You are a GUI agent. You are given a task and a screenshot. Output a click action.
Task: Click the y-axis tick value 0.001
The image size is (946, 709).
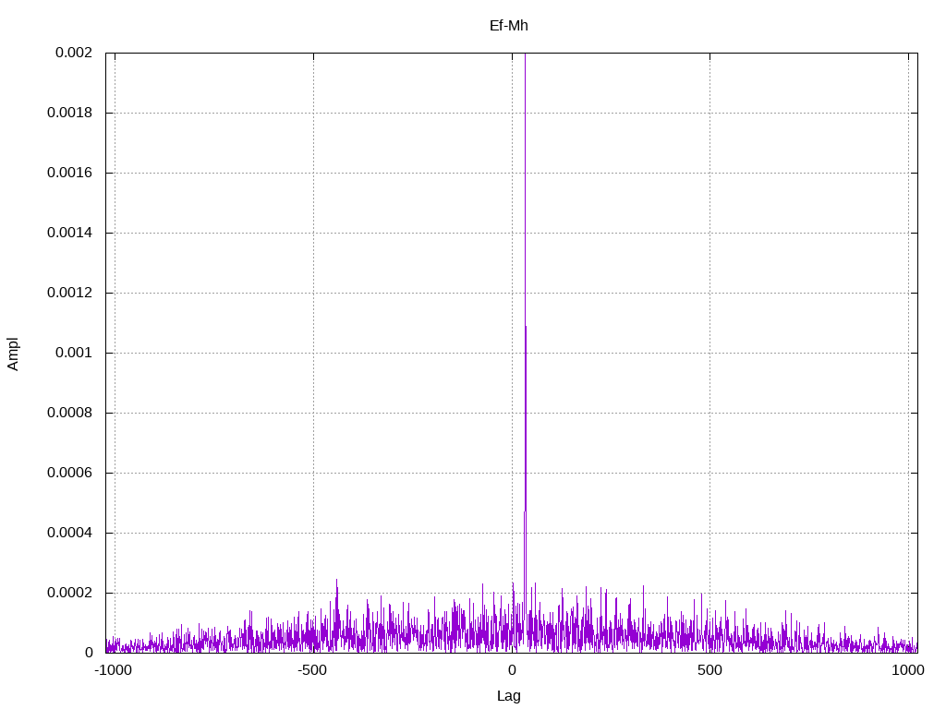(x=74, y=353)
